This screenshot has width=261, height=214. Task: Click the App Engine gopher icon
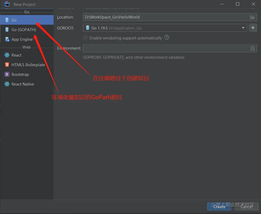point(7,39)
